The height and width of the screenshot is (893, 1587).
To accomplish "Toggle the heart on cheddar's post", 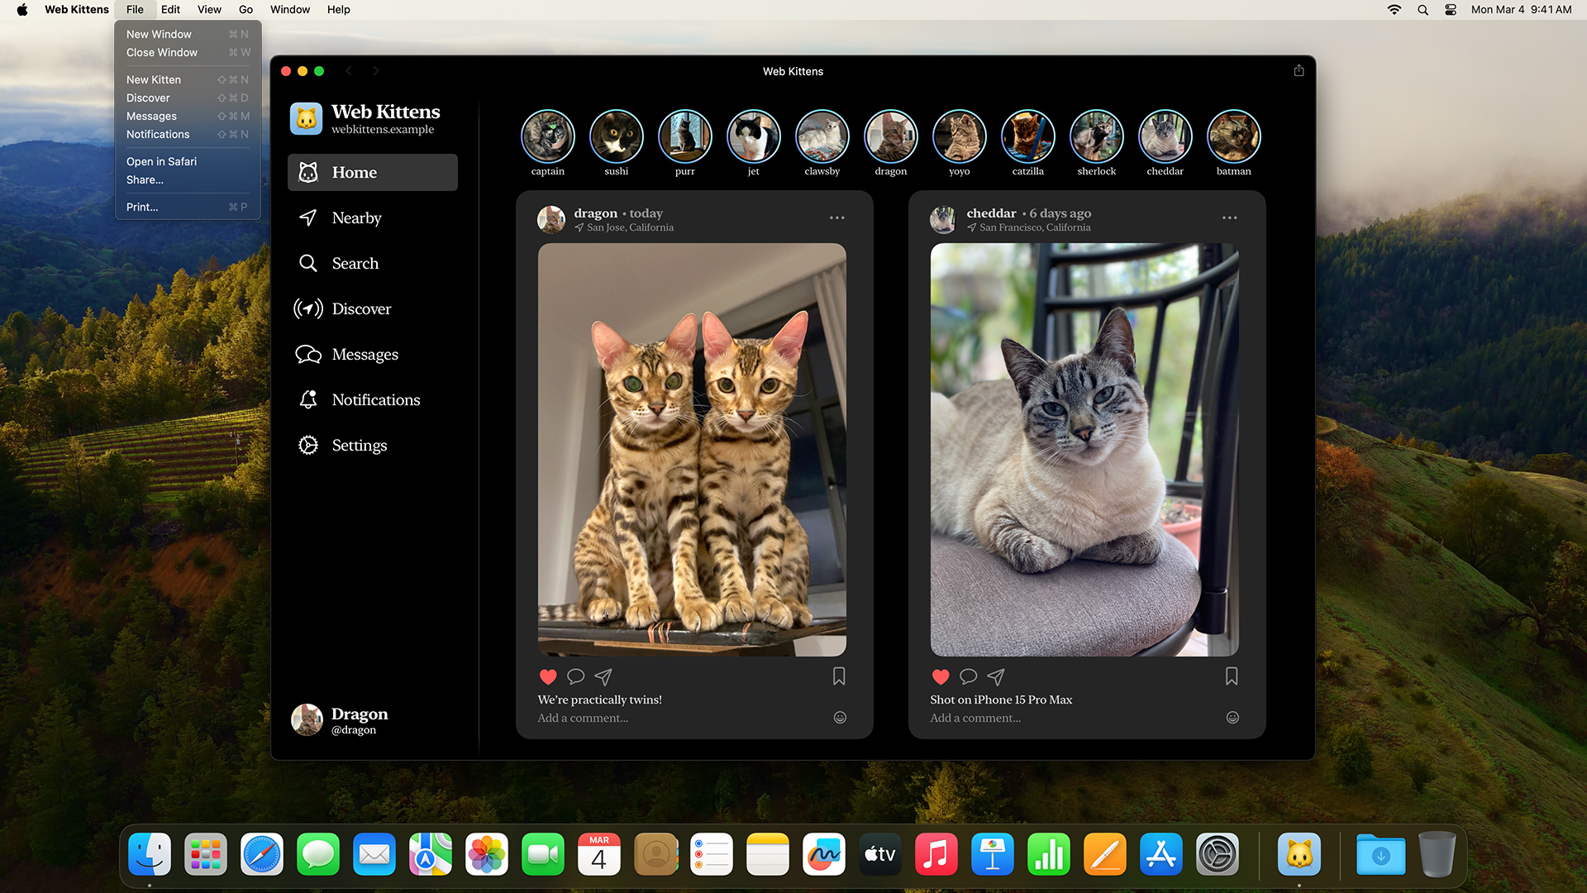I will pyautogui.click(x=941, y=676).
